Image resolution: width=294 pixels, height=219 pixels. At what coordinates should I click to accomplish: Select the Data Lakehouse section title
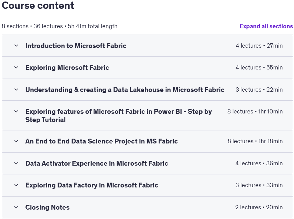(125, 89)
